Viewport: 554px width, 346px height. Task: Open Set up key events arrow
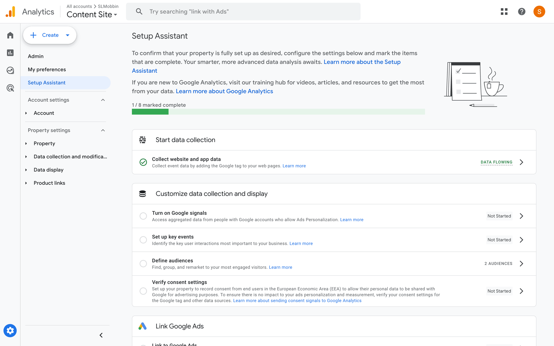coord(521,240)
